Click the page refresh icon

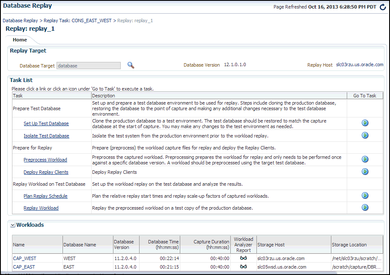[x=383, y=7]
